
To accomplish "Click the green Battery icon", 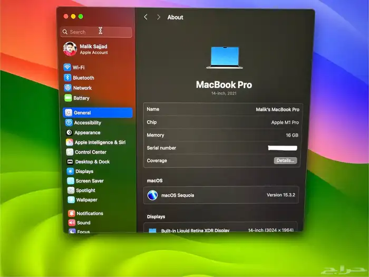I will coord(68,98).
